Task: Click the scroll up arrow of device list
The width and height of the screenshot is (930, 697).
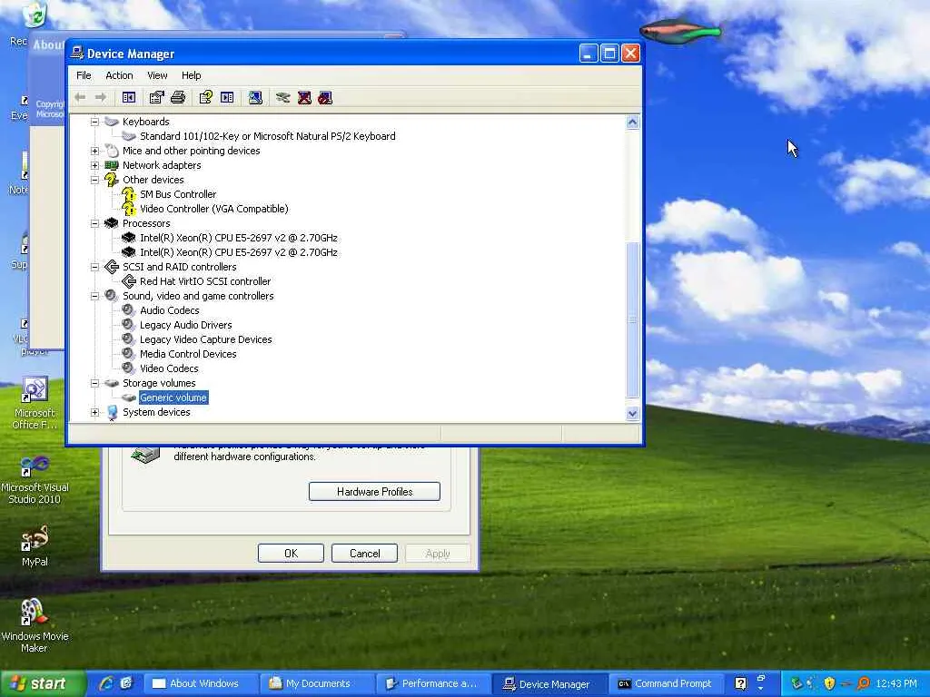Action: pyautogui.click(x=633, y=123)
